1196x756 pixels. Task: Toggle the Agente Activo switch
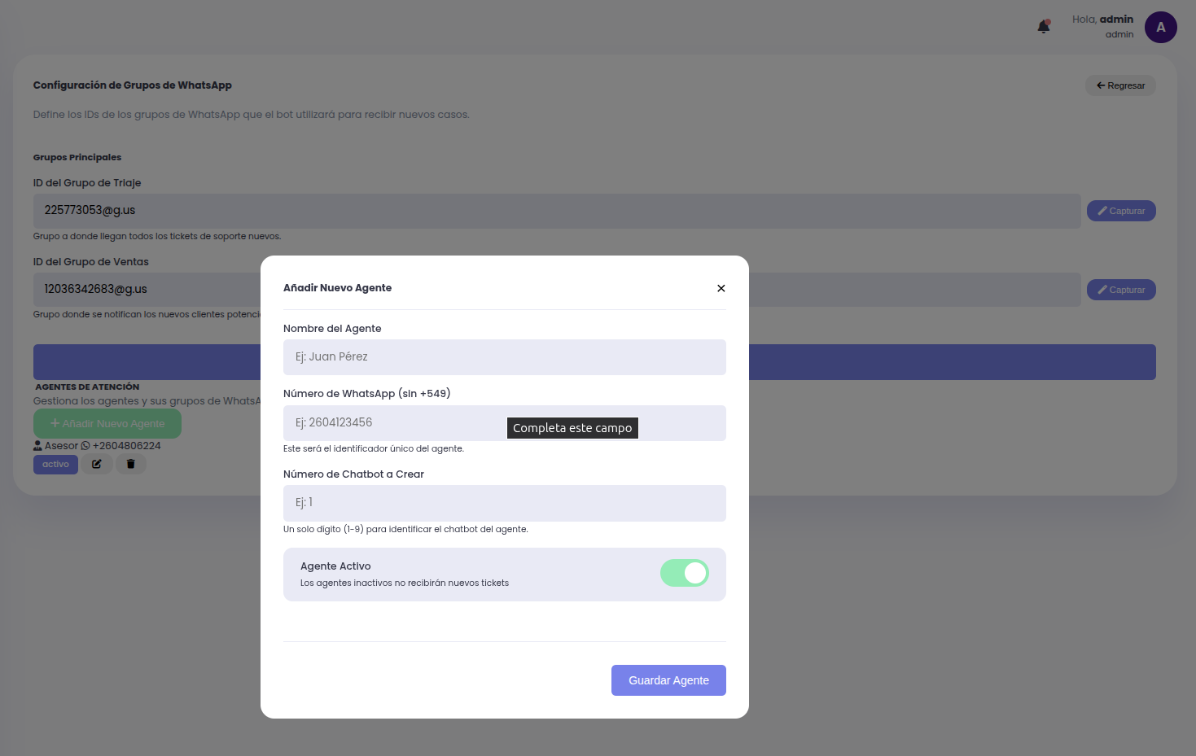684,573
